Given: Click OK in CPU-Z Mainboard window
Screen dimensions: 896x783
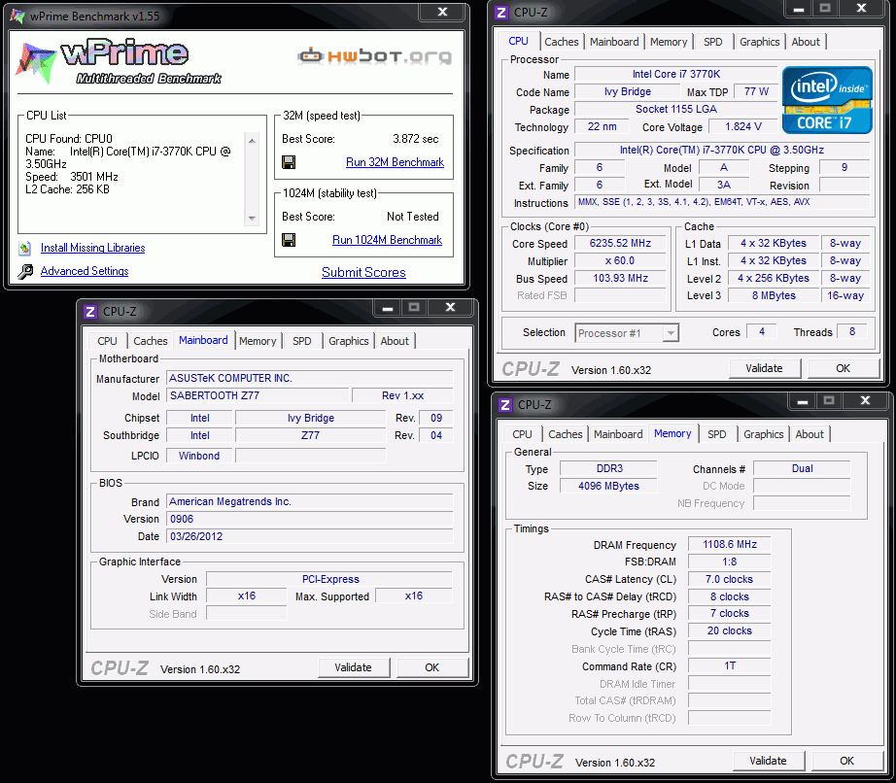Looking at the screenshot, I should coord(432,667).
